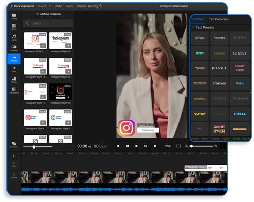The image size is (254, 202).
Task: Click the search magnifier icon
Action: pyautogui.click(x=27, y=23)
